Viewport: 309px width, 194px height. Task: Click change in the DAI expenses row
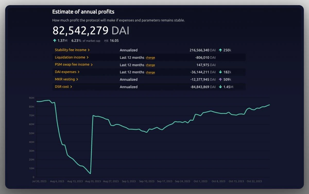pos(150,72)
